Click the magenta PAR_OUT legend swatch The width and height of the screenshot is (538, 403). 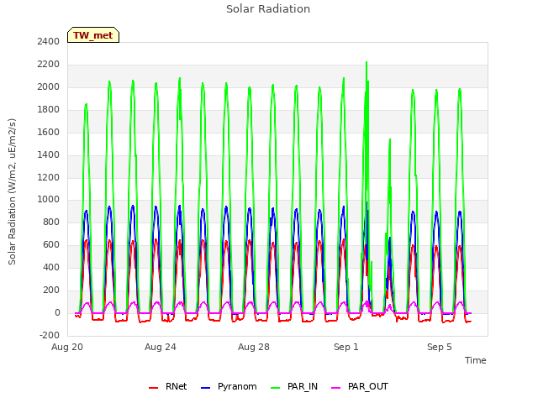click(336, 388)
